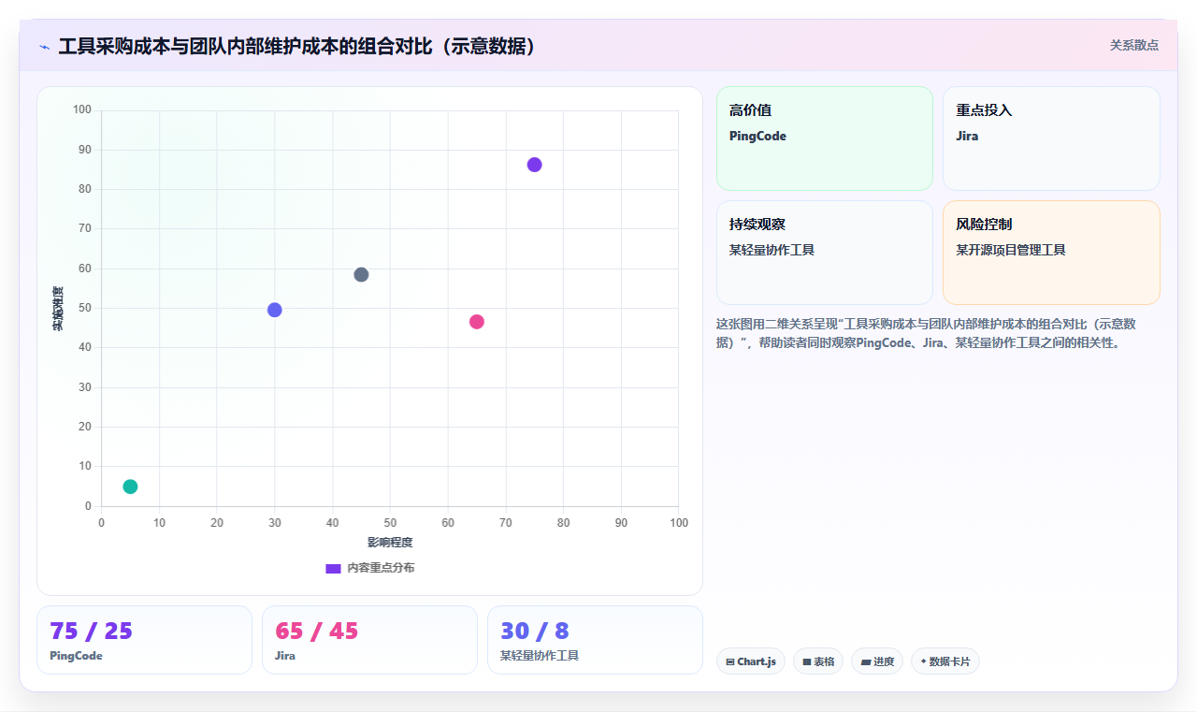Click the purple legend swatch for 内容重点分布
The height and width of the screenshot is (712, 1197).
[333, 568]
